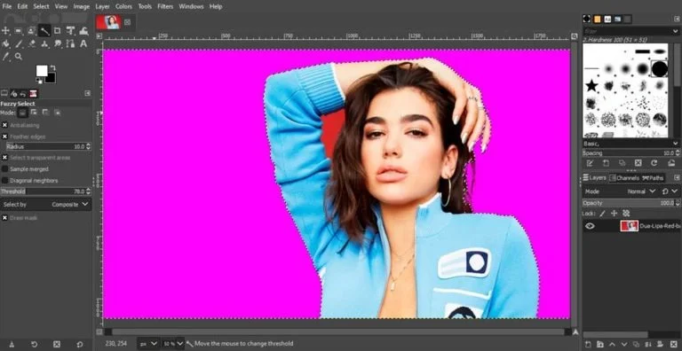The width and height of the screenshot is (682, 351).
Task: Enable the Diagonal neighbors checkbox
Action: (x=4, y=180)
